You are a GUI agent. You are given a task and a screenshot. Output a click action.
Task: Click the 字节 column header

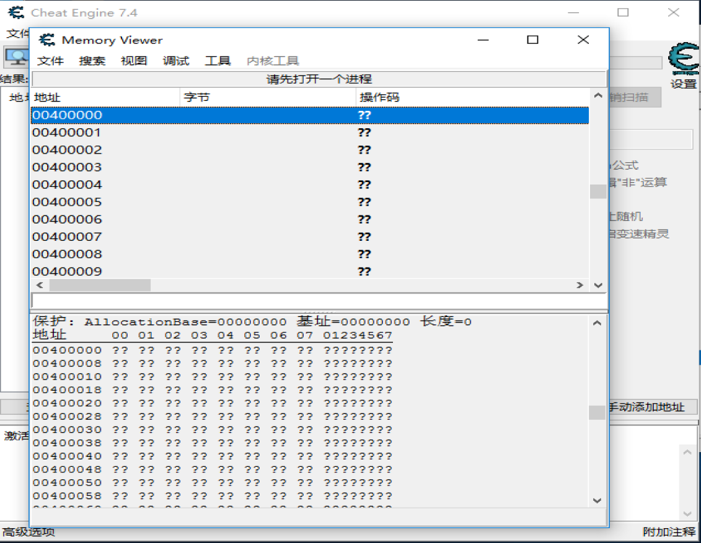[268, 97]
